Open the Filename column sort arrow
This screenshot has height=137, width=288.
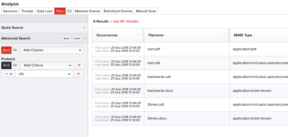(x=224, y=35)
